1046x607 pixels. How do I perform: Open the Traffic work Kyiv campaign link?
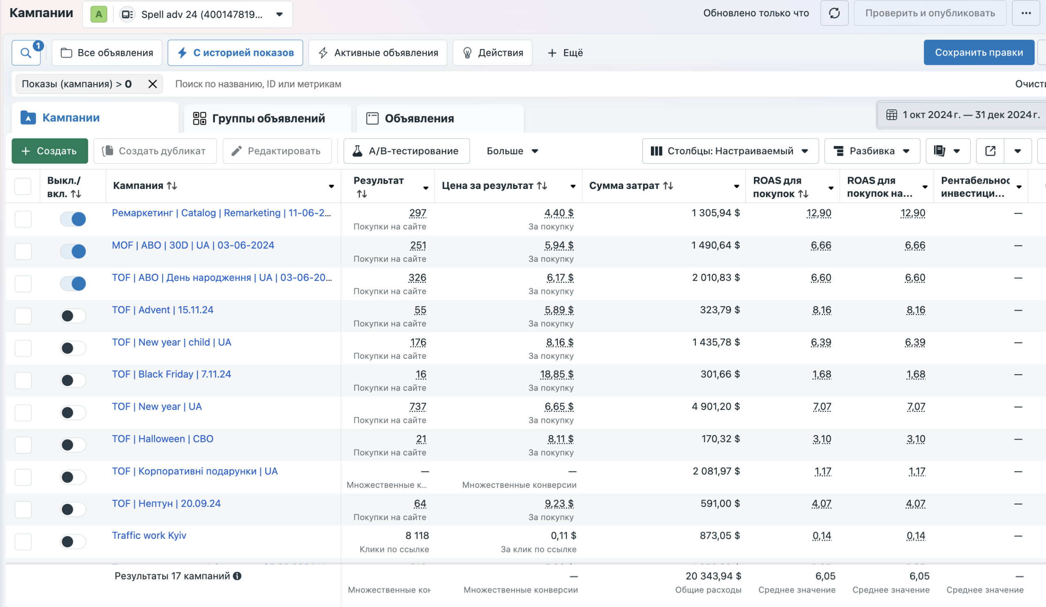click(x=149, y=536)
